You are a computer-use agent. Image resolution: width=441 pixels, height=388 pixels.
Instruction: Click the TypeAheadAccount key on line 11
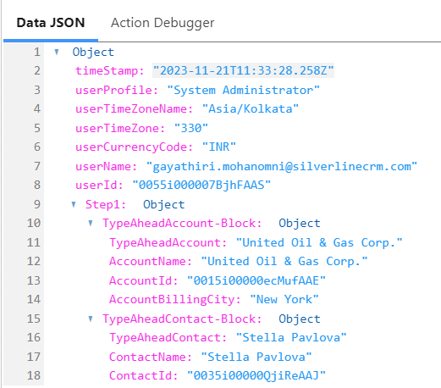point(168,242)
